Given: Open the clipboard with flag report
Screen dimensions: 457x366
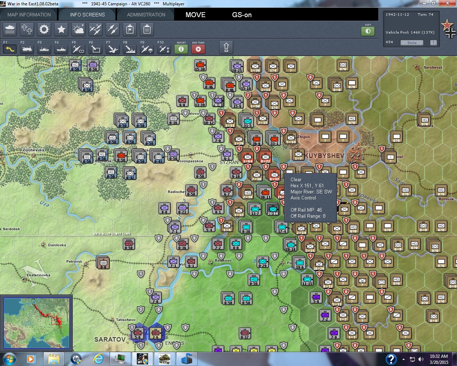Looking at the screenshot, I should tap(130, 29).
